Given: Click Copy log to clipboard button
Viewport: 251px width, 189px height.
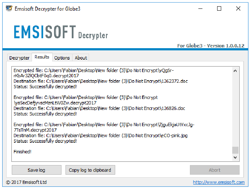Looking at the screenshot, I should (x=90, y=170).
